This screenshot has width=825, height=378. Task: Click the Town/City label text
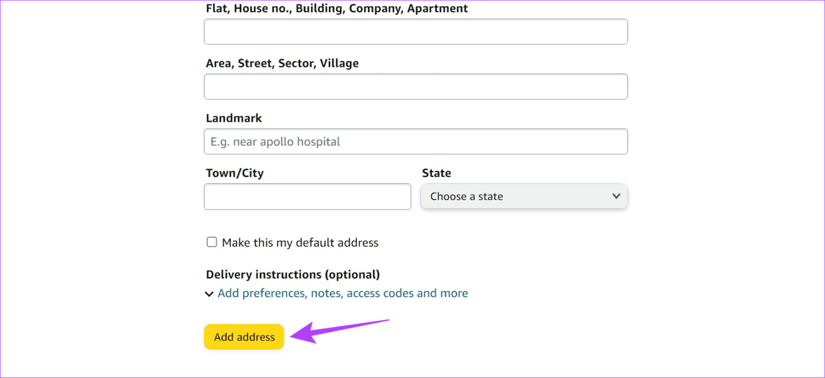[235, 173]
